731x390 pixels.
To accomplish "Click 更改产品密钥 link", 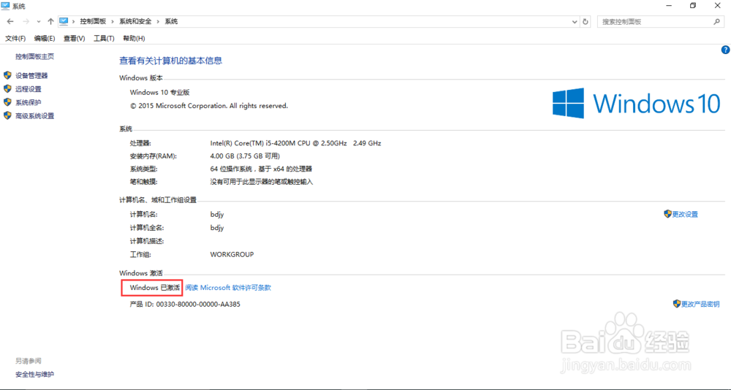I will [x=700, y=305].
